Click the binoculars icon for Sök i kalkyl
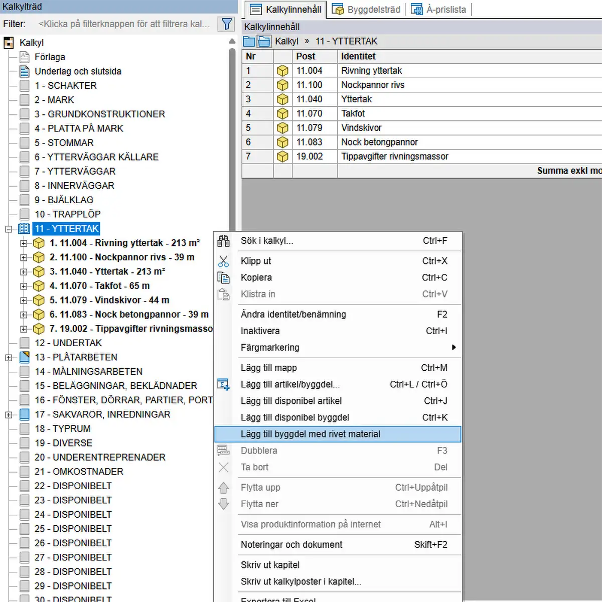The image size is (602, 602). pos(223,241)
